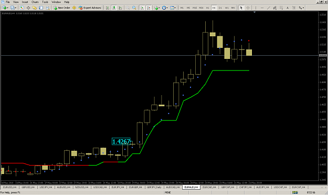
Task: Zoom out on the chart
Action: point(134,8)
